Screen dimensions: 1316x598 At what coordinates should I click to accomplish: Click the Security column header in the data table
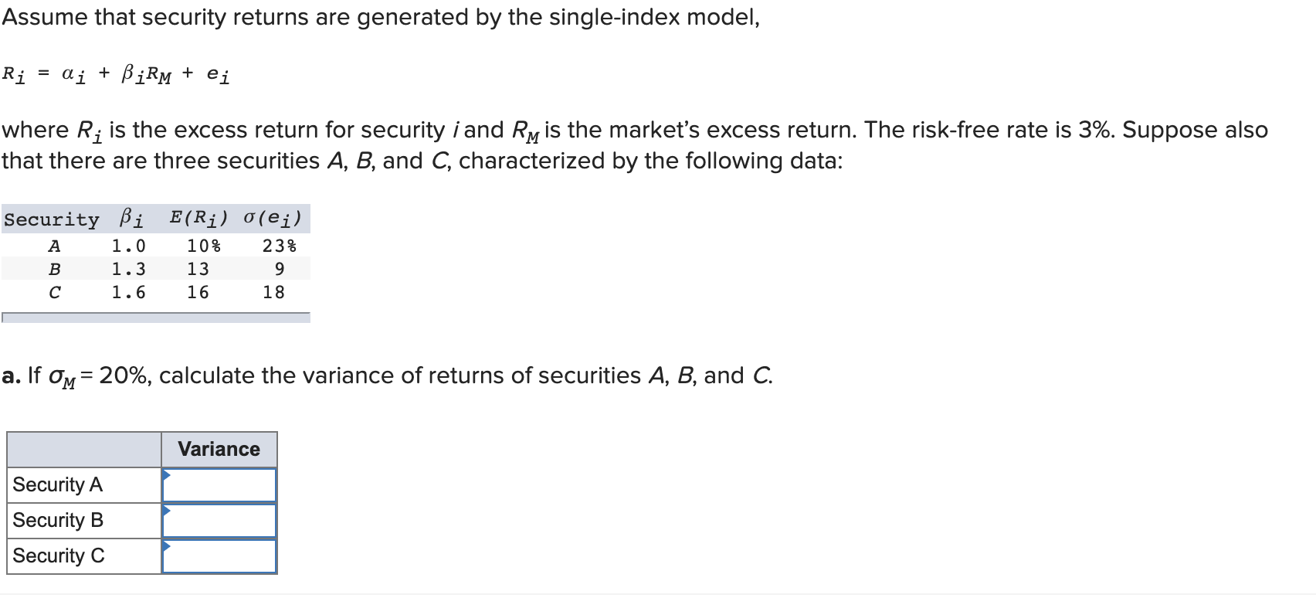point(51,219)
